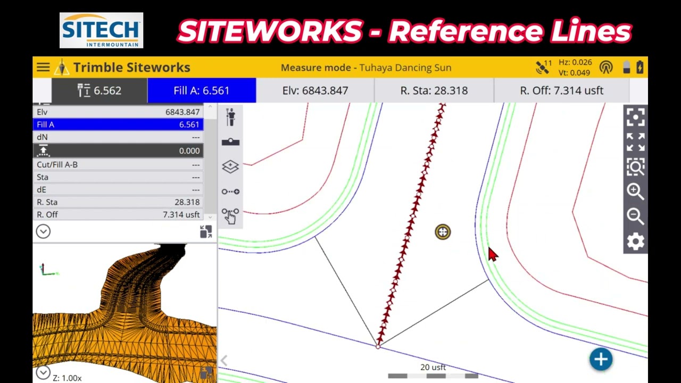The height and width of the screenshot is (383, 681).
Task: Select the Elv: 6843.847 info tab
Action: click(315, 90)
